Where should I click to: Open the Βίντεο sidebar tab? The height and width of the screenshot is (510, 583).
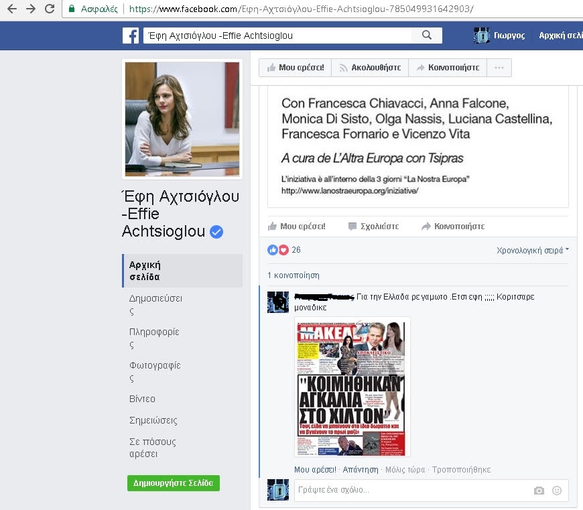(x=143, y=399)
